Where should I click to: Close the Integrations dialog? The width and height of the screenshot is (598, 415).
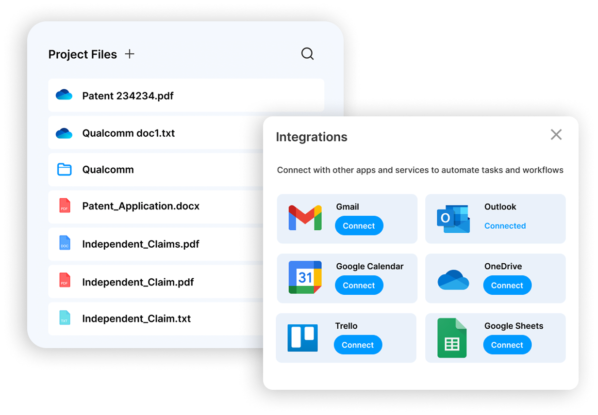click(556, 134)
